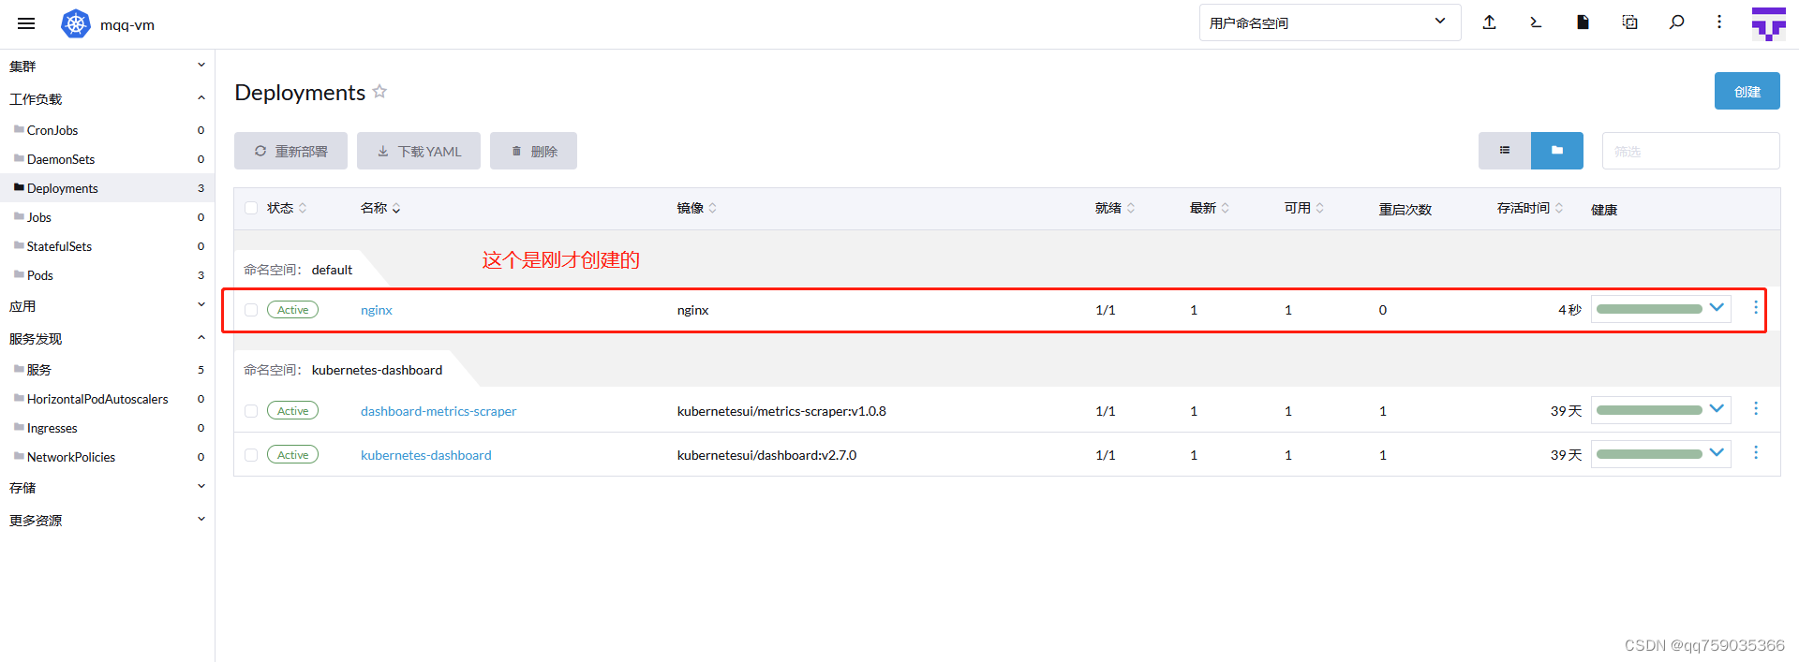Click the import YAML upload icon
1799x662 pixels.
pos(1489,22)
